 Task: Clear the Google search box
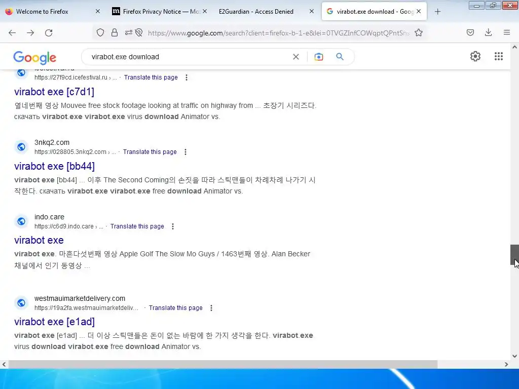[x=296, y=57]
